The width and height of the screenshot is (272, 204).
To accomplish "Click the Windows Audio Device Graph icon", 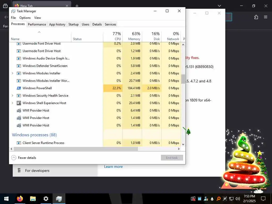I will (19, 58).
